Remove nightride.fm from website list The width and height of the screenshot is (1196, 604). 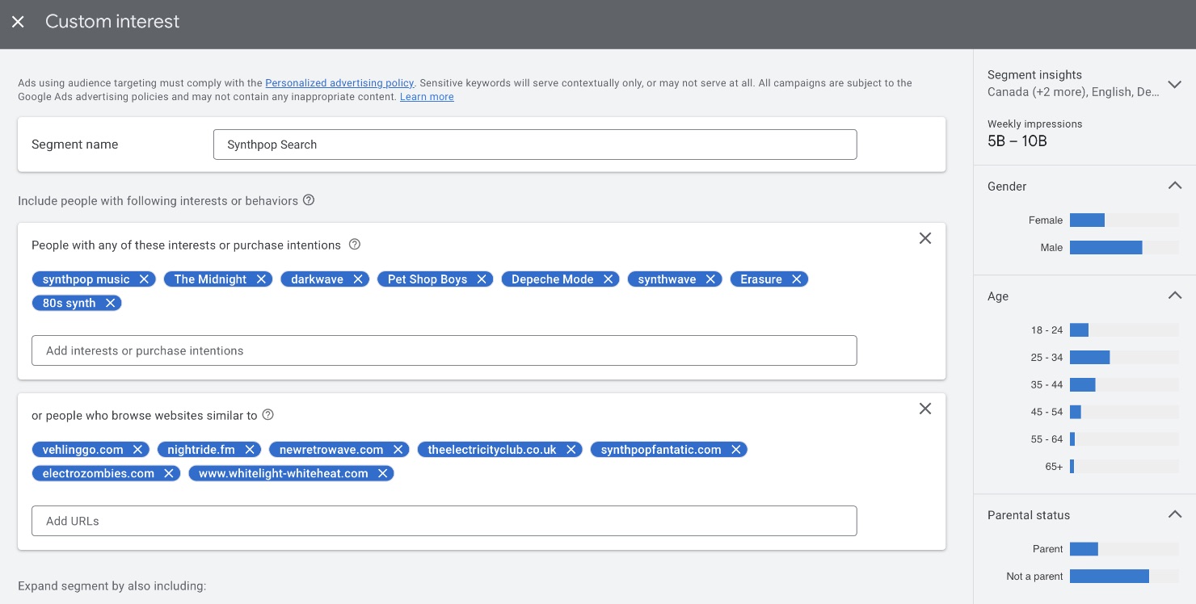(250, 450)
